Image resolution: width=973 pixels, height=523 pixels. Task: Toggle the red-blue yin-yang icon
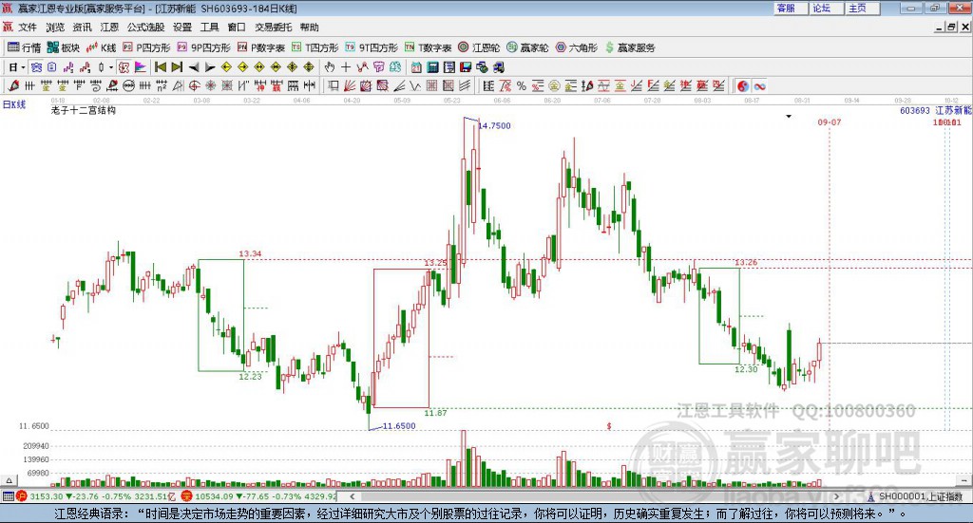coord(743,86)
